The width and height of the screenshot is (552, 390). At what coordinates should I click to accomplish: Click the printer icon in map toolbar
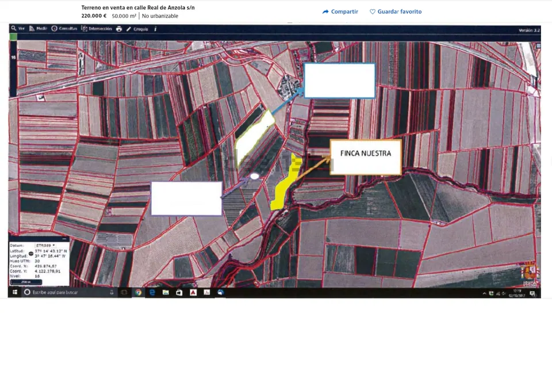(119, 29)
